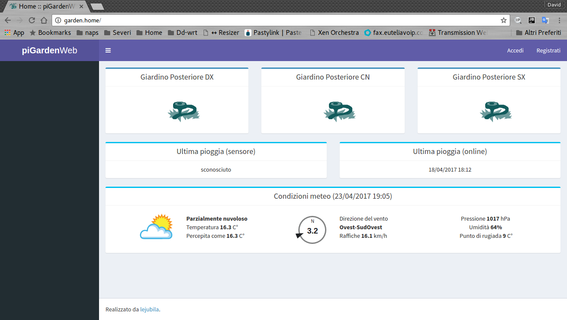The height and width of the screenshot is (320, 567).
Task: Open the JB extension icon
Action: (x=532, y=20)
